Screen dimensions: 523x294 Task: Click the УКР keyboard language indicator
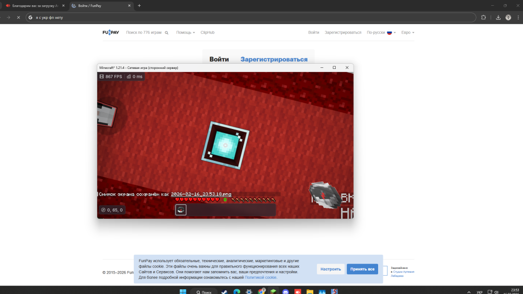(479, 292)
